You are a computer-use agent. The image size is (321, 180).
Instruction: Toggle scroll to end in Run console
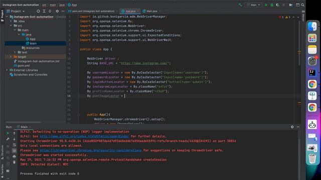point(14,150)
